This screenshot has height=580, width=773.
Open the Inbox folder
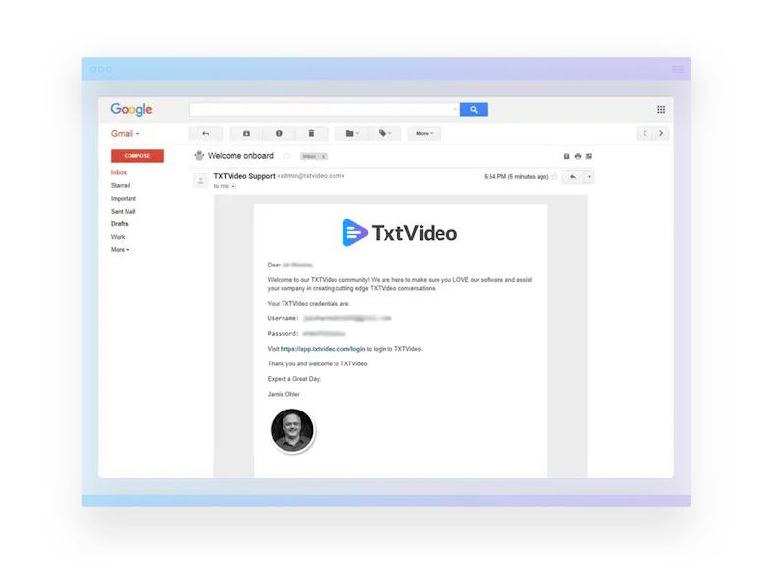tap(119, 172)
